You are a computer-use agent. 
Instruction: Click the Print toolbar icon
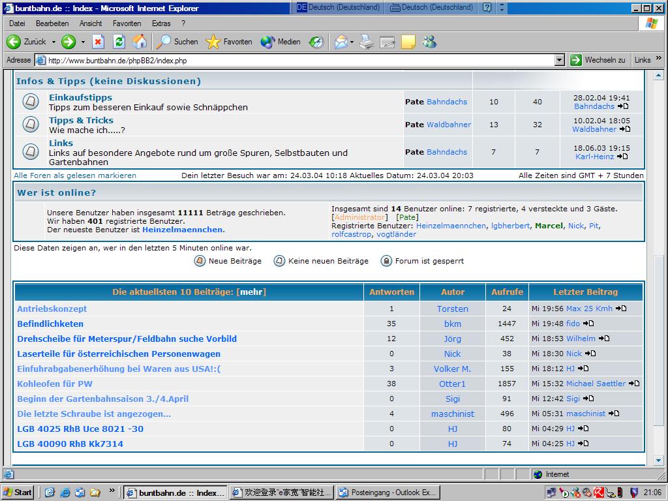coord(367,42)
